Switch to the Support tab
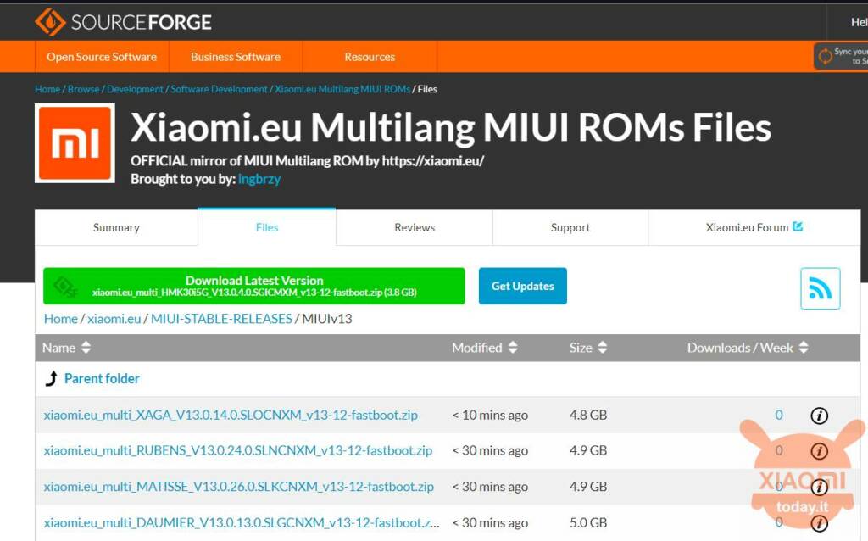Viewport: 868px width, 541px height. click(x=570, y=227)
